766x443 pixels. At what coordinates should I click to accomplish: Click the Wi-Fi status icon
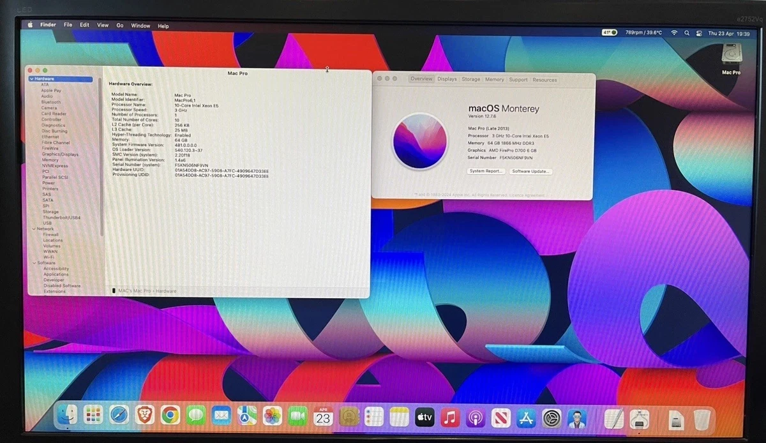click(x=674, y=33)
